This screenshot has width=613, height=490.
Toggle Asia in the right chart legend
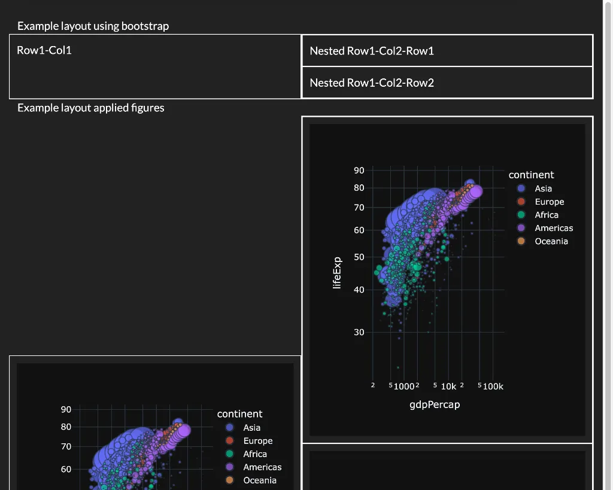543,188
